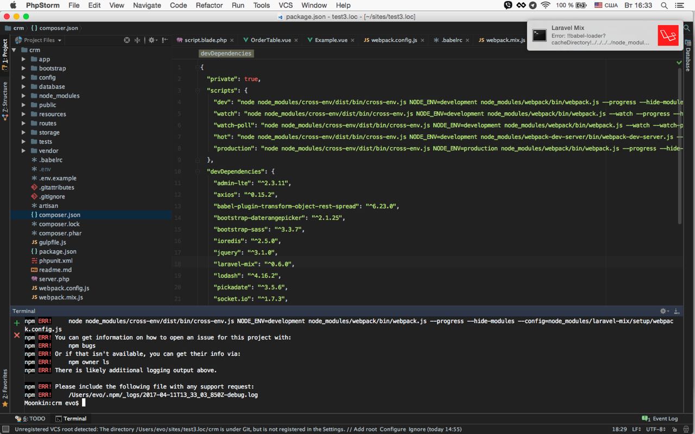Close the script.blade.php tab
Viewport: 695px width, 434px height.
tap(232, 40)
